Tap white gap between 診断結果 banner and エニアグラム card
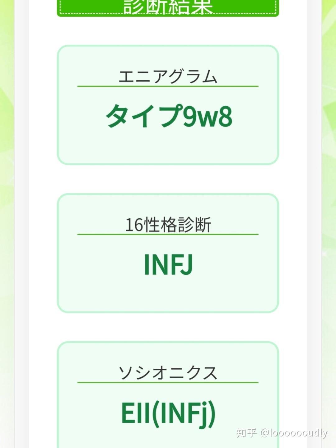This screenshot has width=336, height=448. [168, 31]
